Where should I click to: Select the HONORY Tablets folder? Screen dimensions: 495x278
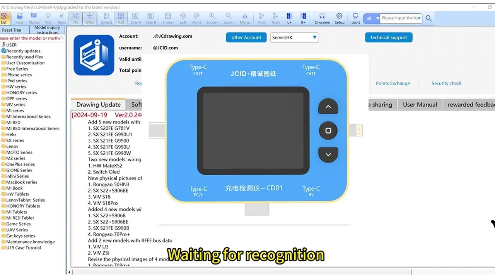point(20,206)
